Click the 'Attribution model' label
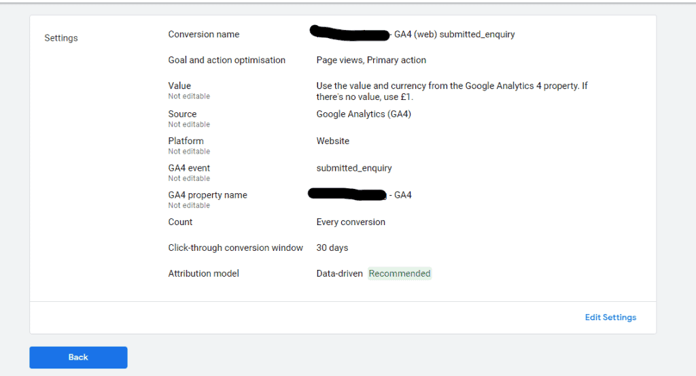Viewport: 696px width, 376px height. 203,273
